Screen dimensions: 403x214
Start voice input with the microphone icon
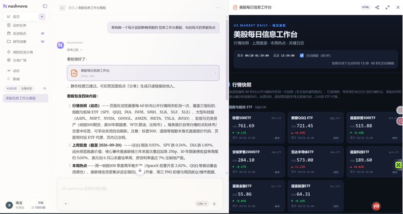click(x=214, y=204)
